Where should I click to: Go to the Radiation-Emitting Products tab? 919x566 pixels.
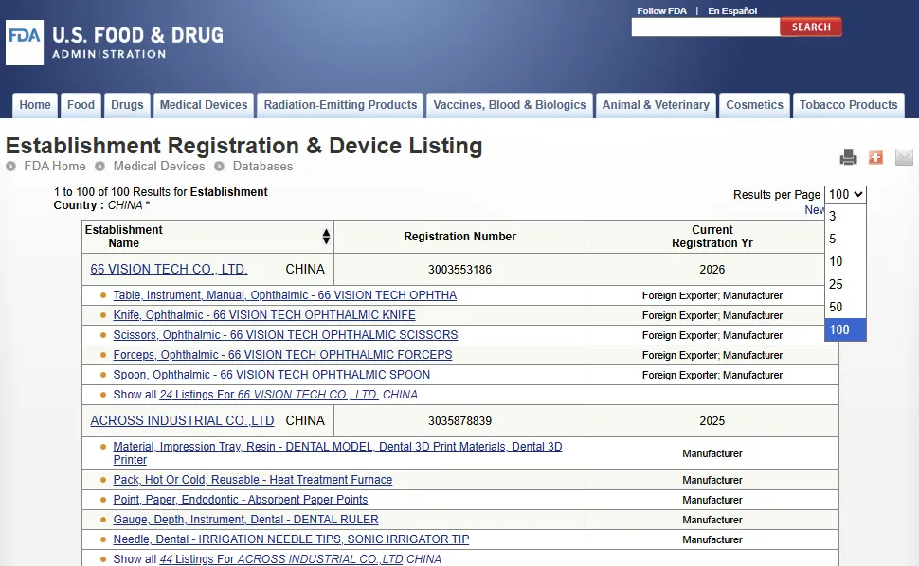tap(340, 105)
